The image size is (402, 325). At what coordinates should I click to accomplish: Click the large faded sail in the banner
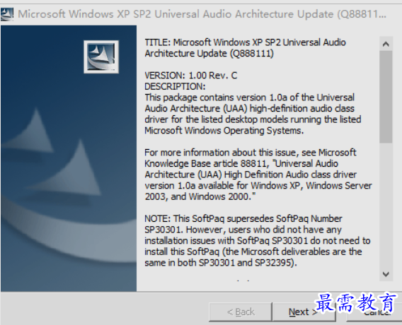[74, 167]
